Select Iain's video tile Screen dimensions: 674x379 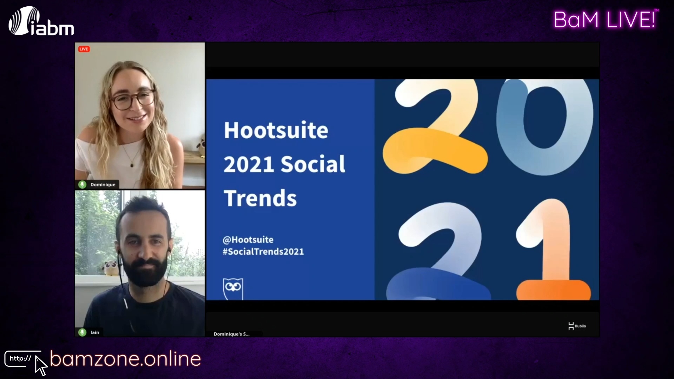point(140,263)
